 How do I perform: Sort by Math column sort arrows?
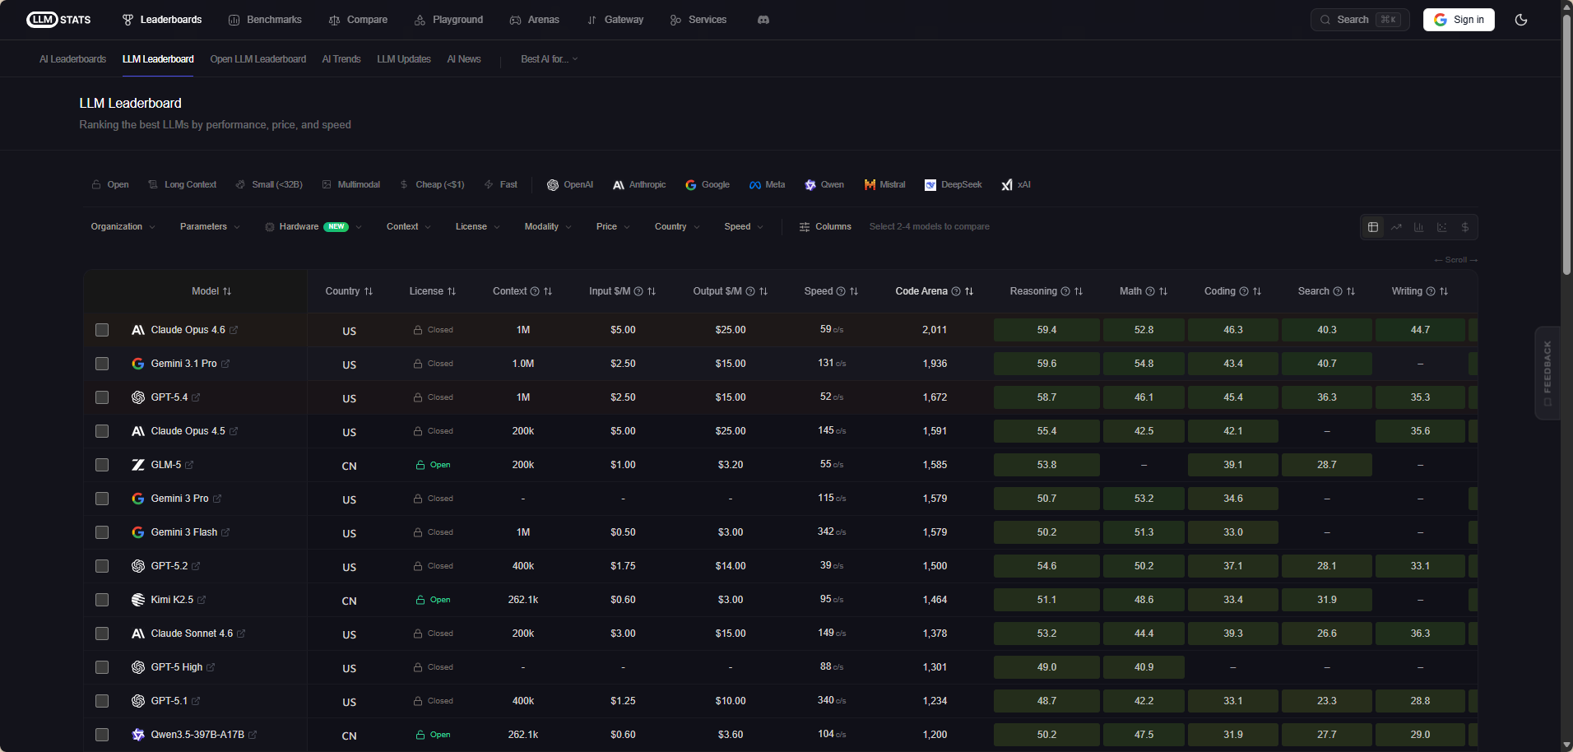tap(1163, 291)
